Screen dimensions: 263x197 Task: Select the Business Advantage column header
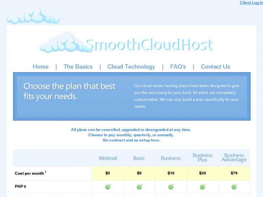pos(234,158)
